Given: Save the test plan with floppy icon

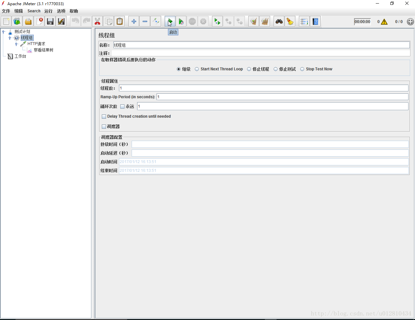Looking at the screenshot, I should coord(50,21).
